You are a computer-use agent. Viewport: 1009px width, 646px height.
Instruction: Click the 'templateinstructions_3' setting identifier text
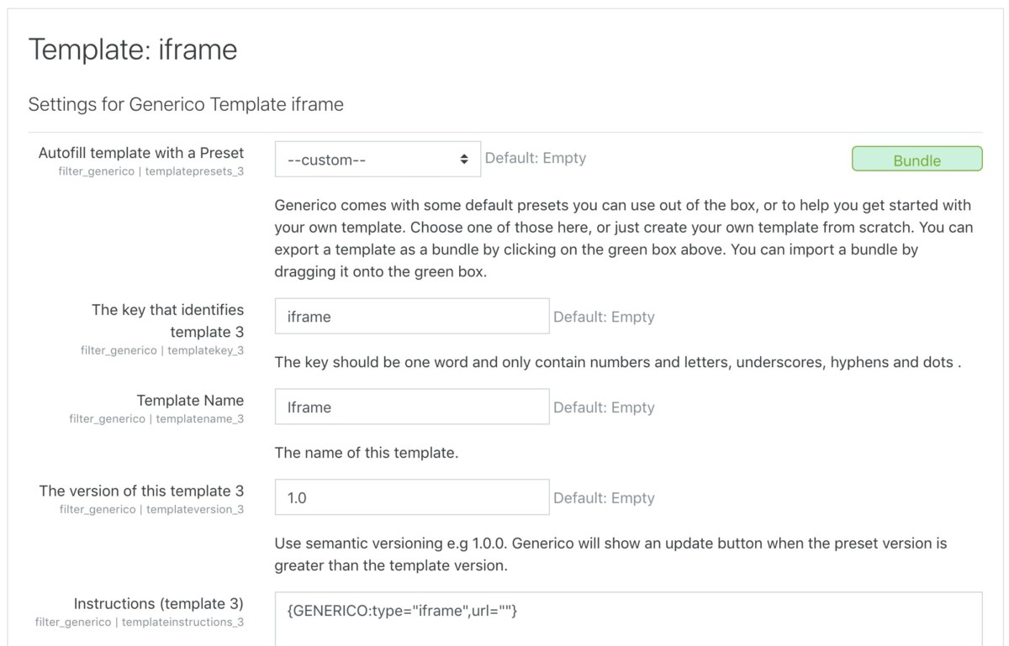182,622
